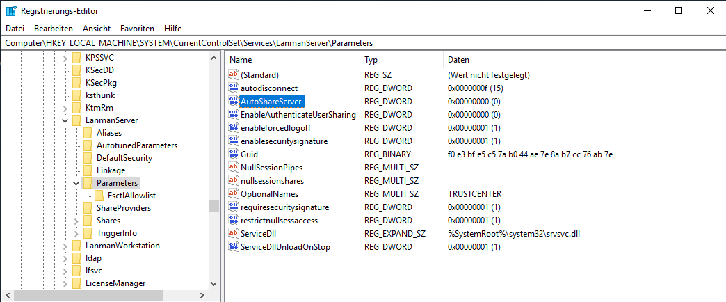Select the Guid binary value icon
This screenshot has height=302, width=726.
point(234,154)
